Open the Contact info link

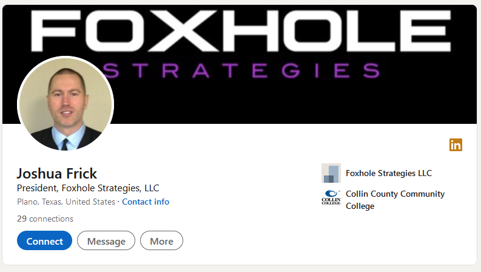pyautogui.click(x=146, y=202)
